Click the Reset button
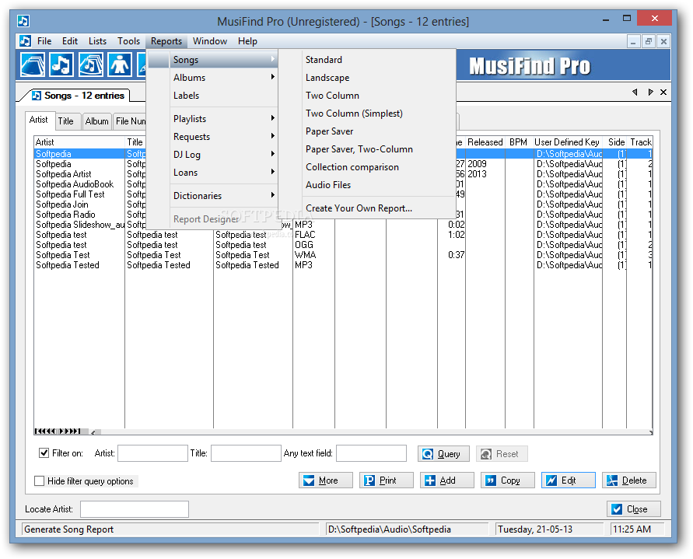693x559 pixels. (502, 454)
